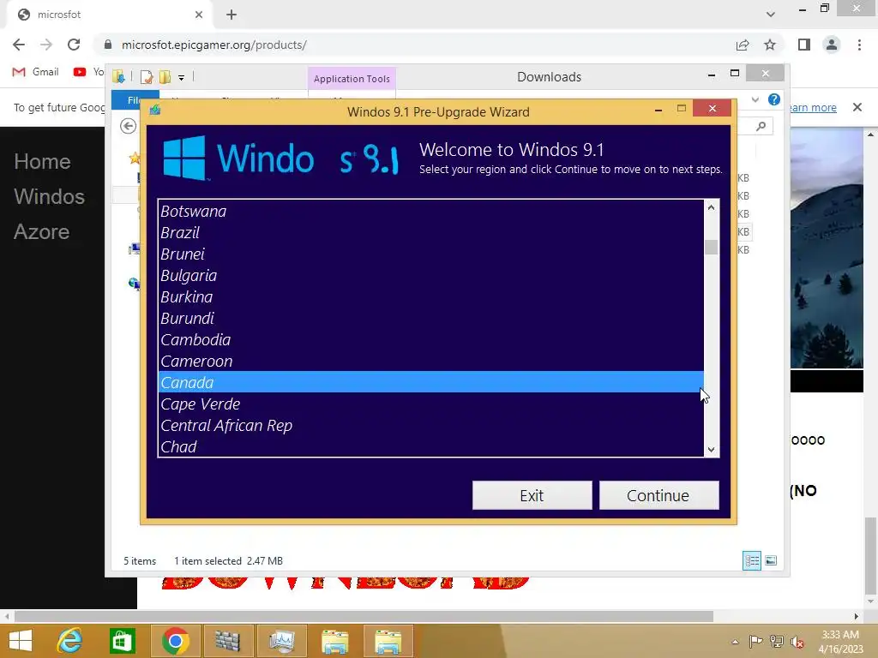The width and height of the screenshot is (878, 658).
Task: Click Properties icon in Downloads quick access toolbar
Action: (x=147, y=76)
